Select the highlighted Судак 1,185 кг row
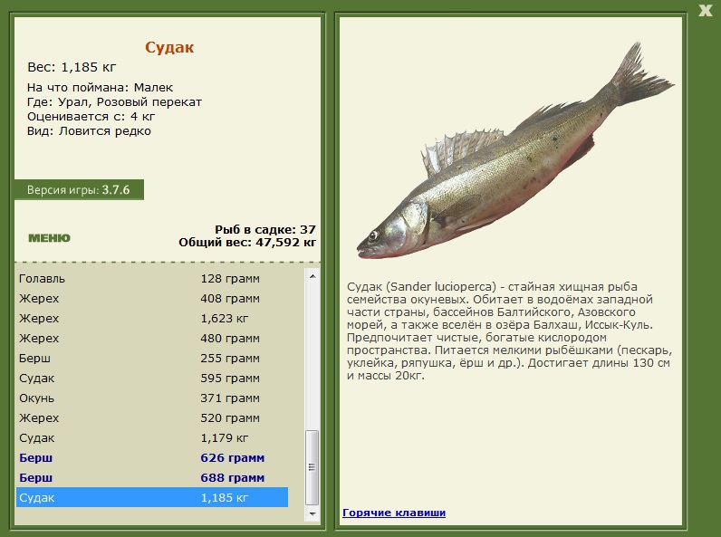The image size is (721, 537). pos(152,497)
